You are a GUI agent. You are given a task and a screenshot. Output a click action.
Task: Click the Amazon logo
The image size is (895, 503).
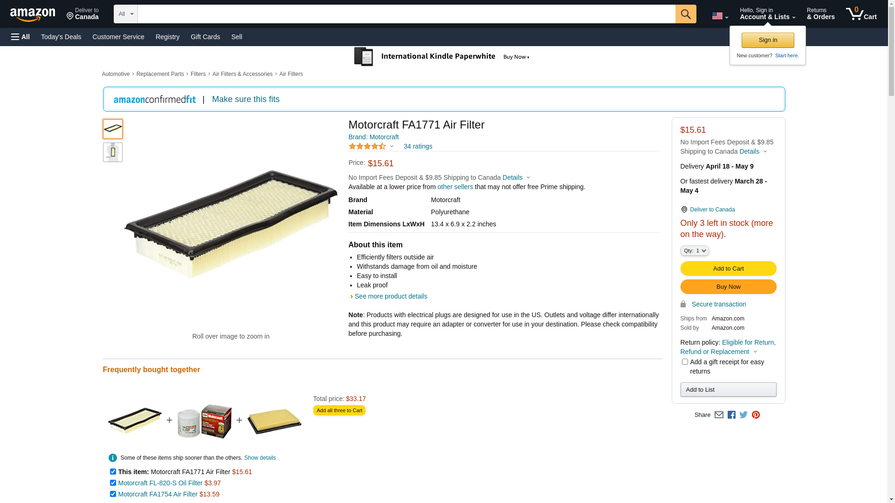(33, 14)
